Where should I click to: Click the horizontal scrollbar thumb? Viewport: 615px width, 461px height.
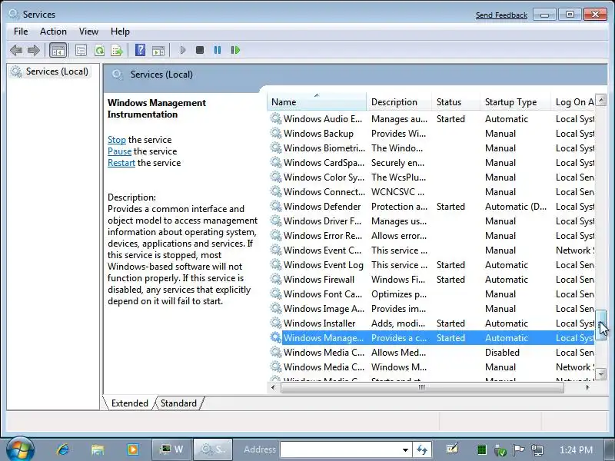coord(422,387)
